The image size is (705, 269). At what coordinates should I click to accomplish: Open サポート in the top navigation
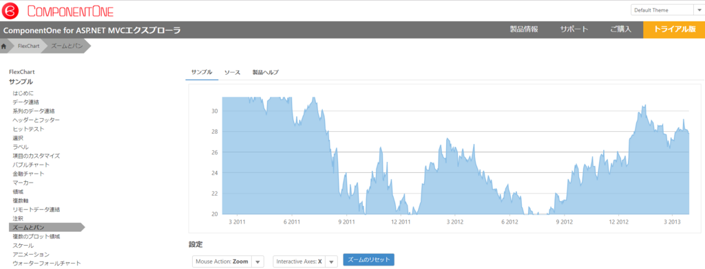[574, 29]
